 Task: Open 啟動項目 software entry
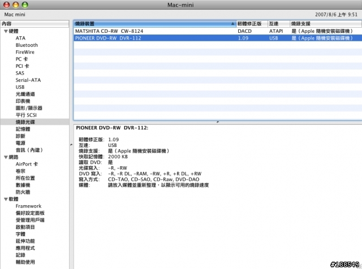25,227
